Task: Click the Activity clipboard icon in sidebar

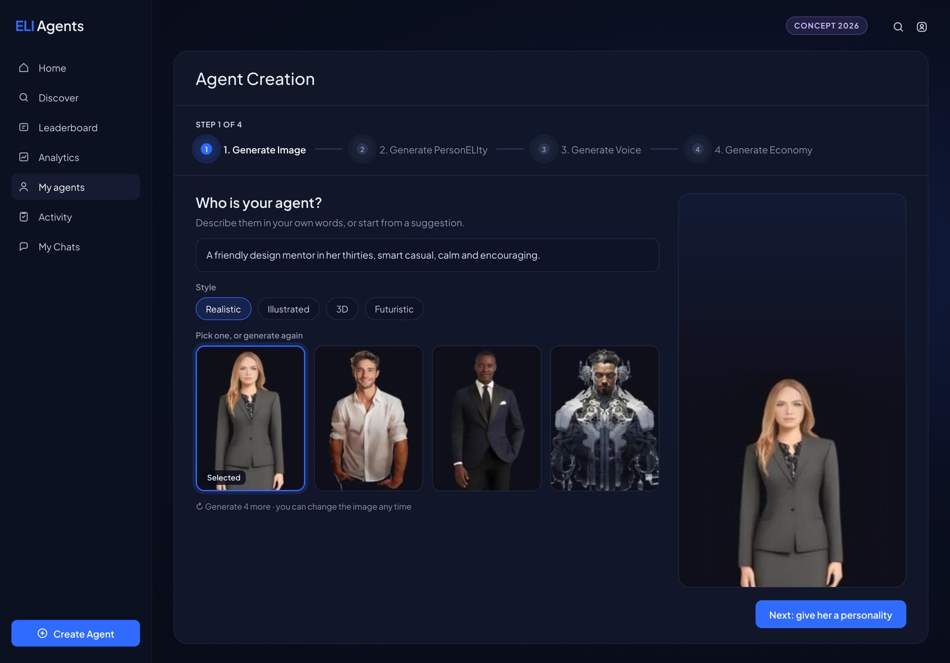Action: pyautogui.click(x=24, y=217)
